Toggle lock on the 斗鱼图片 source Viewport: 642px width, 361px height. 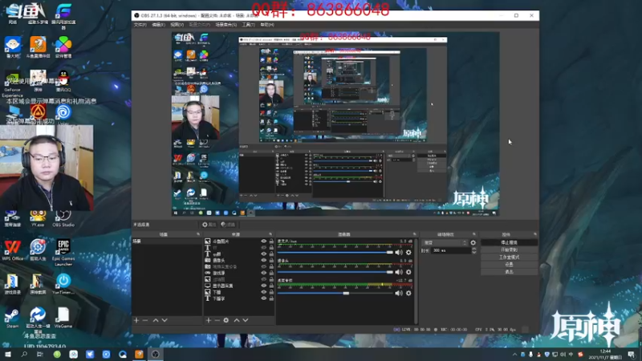[271, 241]
